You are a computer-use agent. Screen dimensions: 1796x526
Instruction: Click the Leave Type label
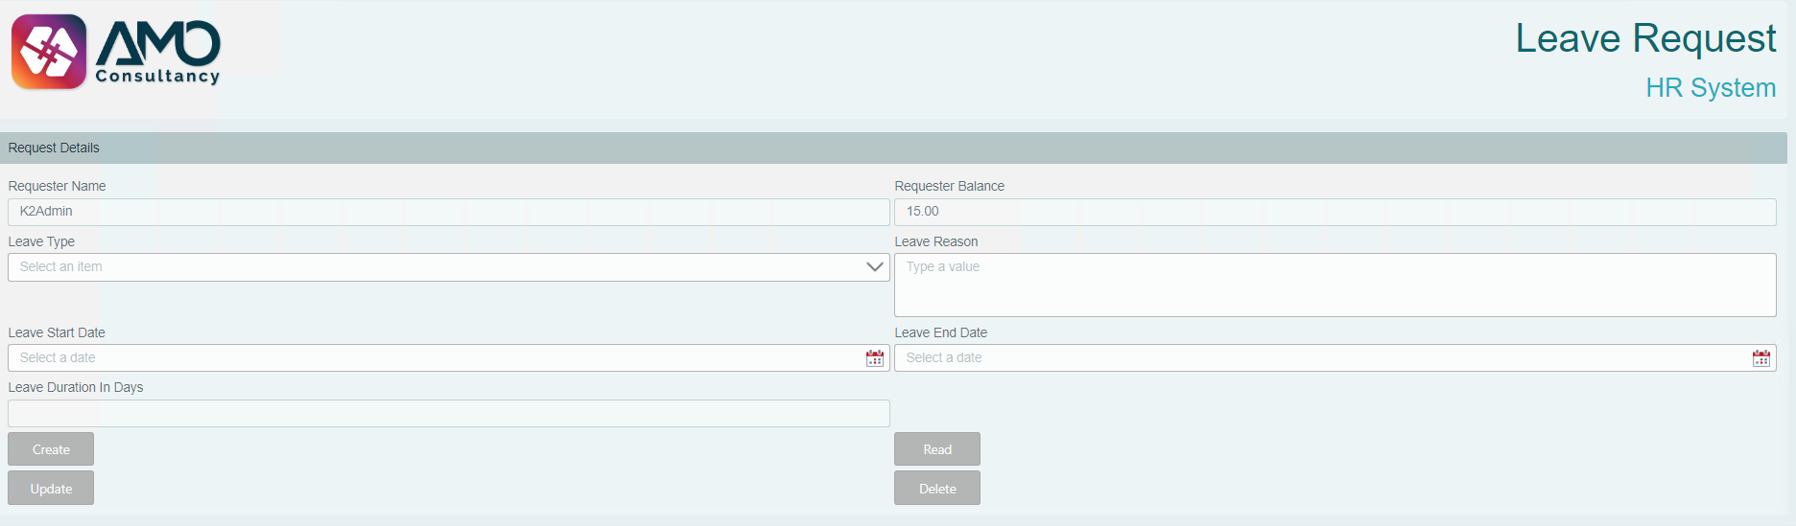coord(41,241)
